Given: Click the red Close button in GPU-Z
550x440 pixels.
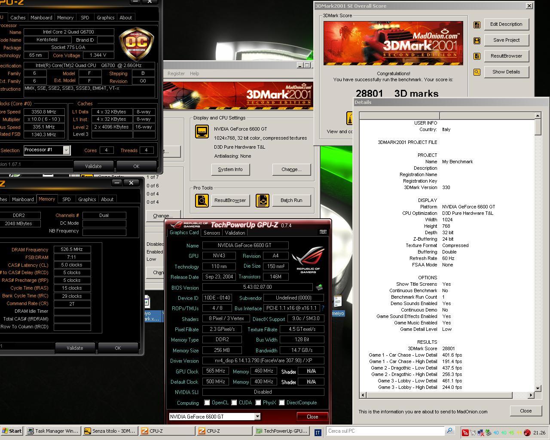Looking at the screenshot, I should click(312, 417).
